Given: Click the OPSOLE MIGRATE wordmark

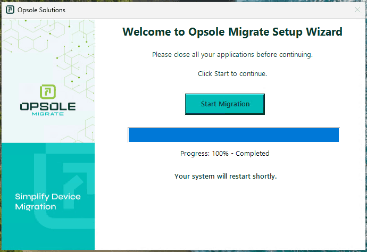Looking at the screenshot, I should point(48,109).
